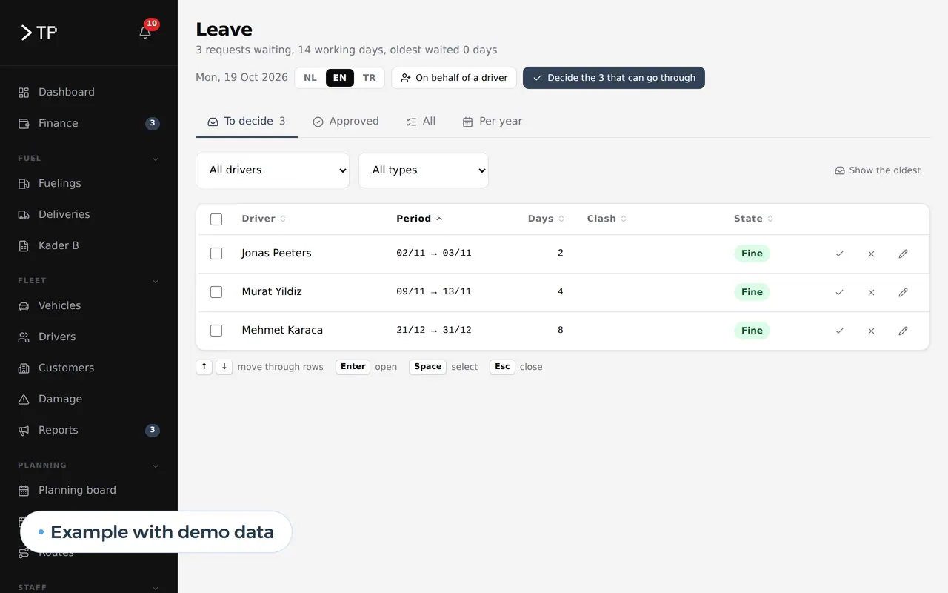Tick the checkbox for Jonas Peeters

(x=216, y=254)
